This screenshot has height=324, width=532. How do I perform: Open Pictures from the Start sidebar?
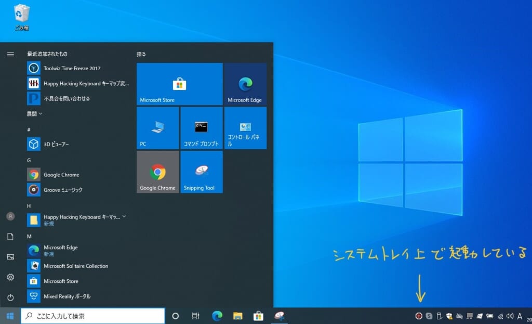[10, 257]
